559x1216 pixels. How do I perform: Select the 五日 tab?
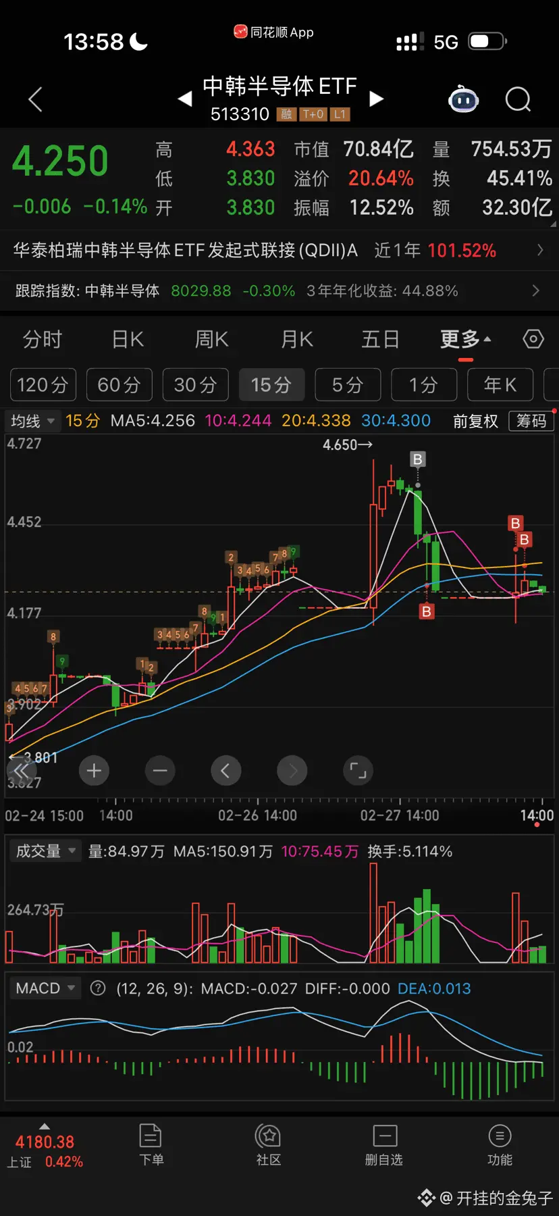(x=380, y=339)
